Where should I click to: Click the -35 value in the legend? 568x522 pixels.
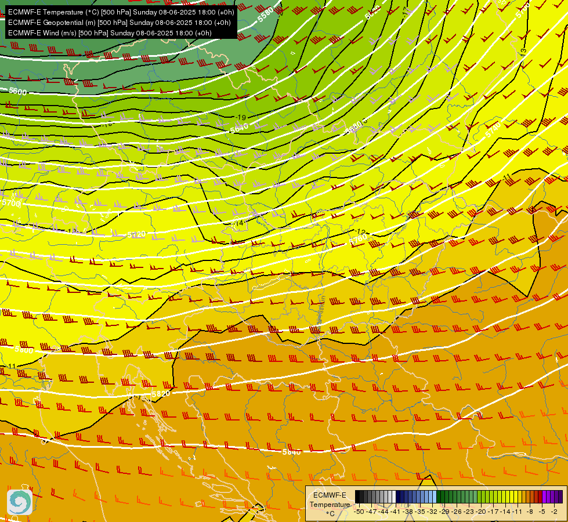click(420, 512)
